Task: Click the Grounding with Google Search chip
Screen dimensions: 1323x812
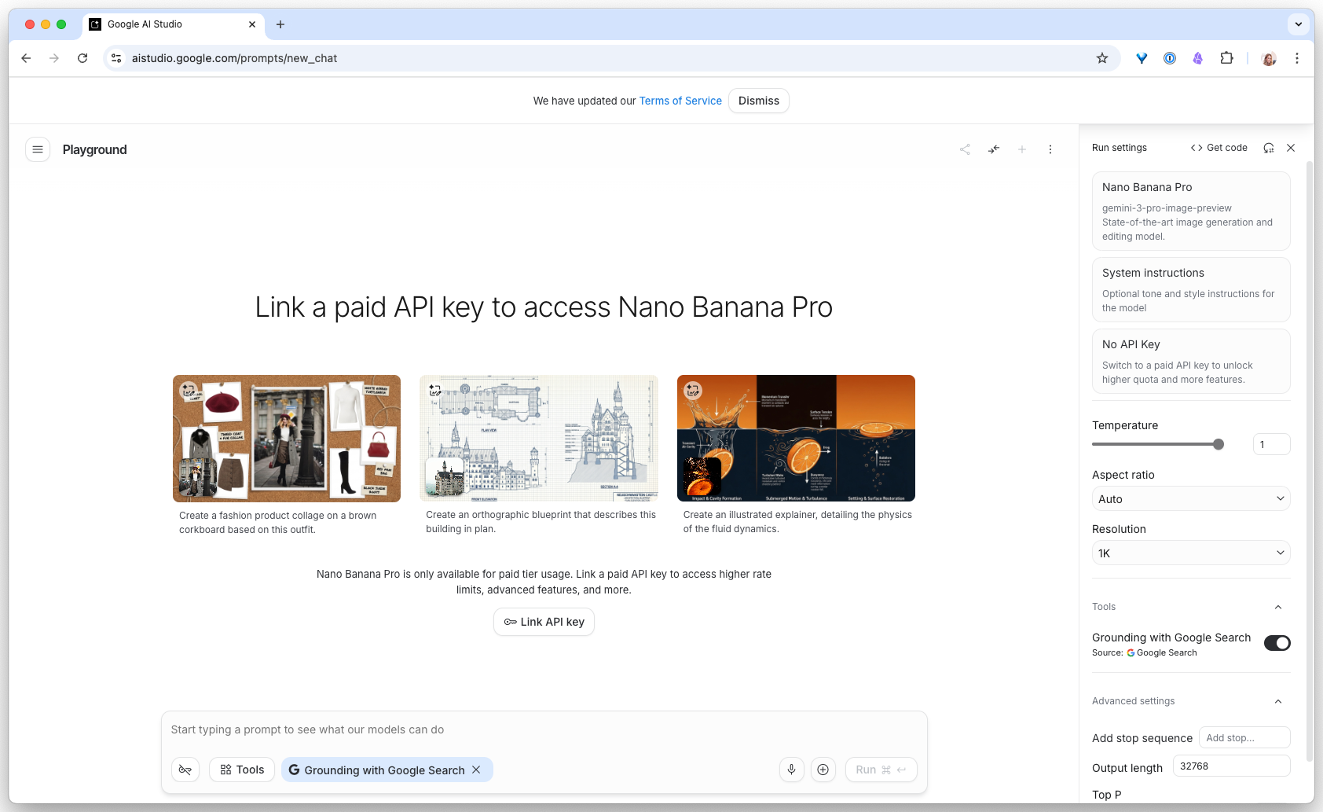Action: (387, 770)
